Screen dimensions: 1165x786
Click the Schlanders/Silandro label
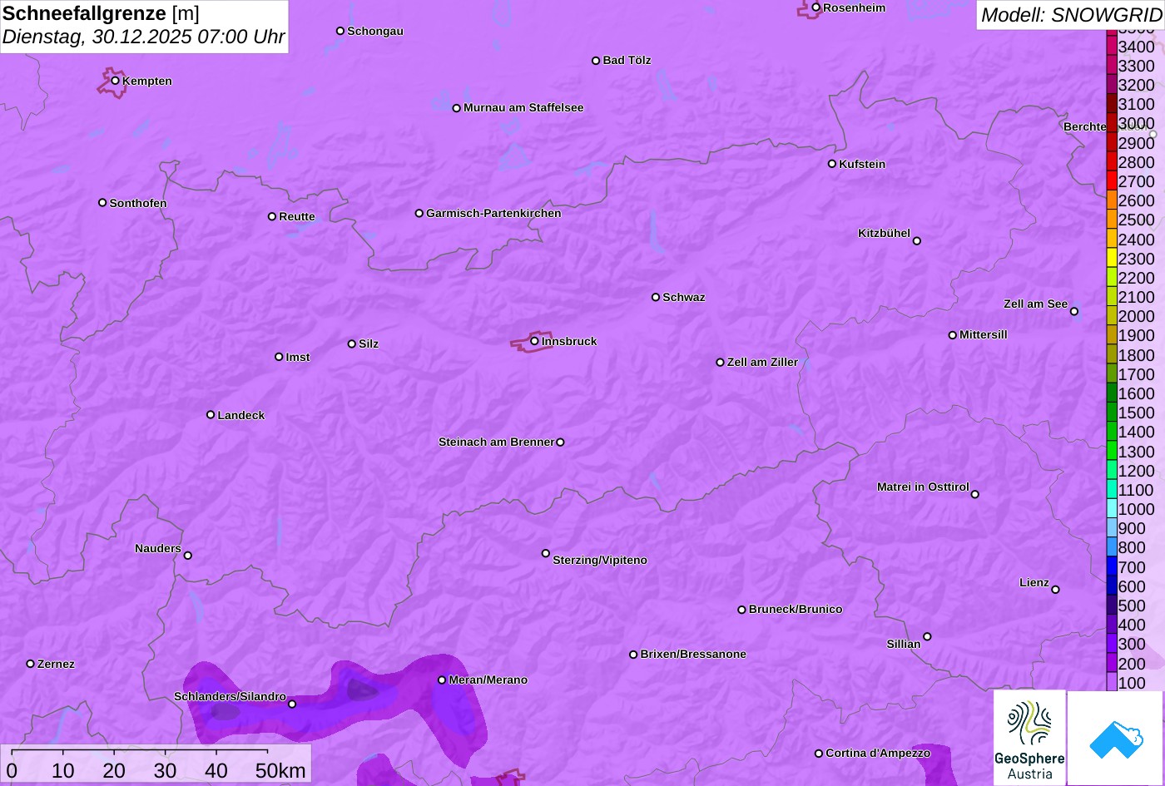[230, 696]
